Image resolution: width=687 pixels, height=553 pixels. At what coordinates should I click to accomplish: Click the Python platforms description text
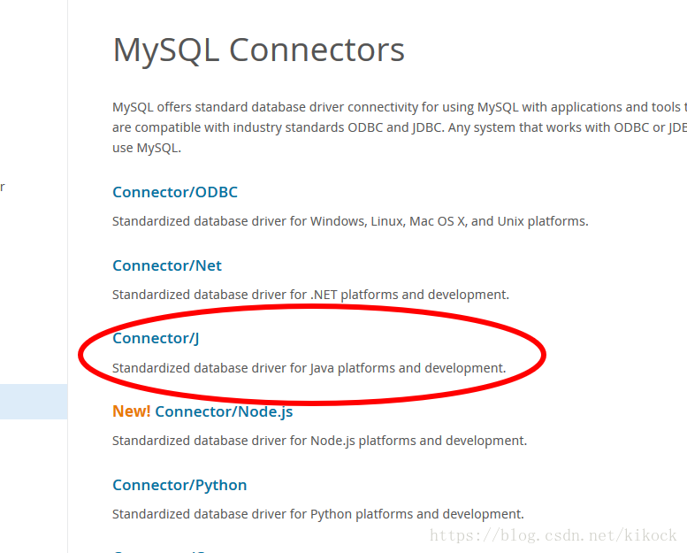(318, 514)
